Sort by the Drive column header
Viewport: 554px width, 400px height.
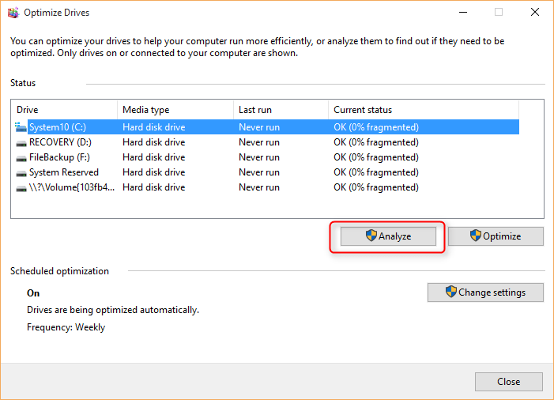pyautogui.click(x=64, y=110)
